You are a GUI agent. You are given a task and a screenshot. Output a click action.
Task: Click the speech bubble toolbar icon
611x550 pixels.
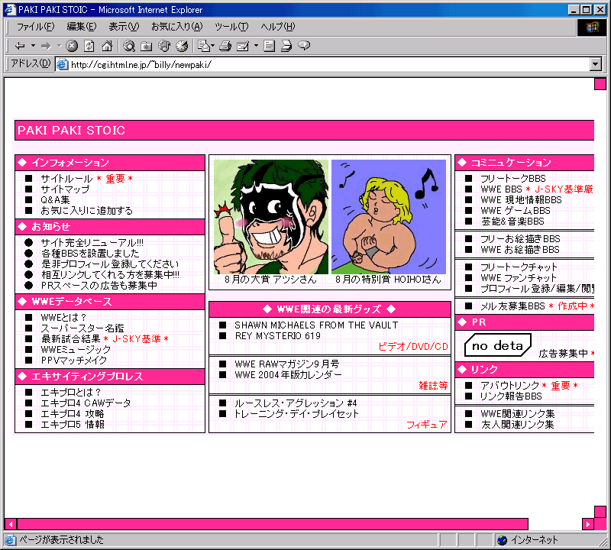coord(304,46)
